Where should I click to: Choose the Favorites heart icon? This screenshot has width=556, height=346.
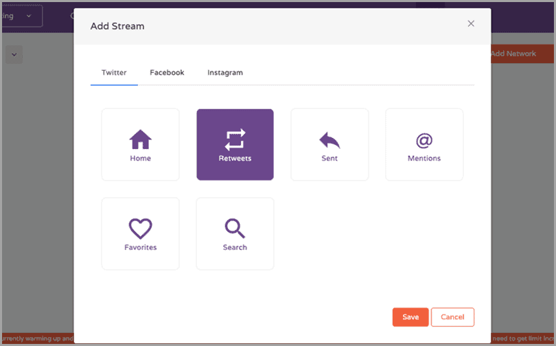click(140, 229)
